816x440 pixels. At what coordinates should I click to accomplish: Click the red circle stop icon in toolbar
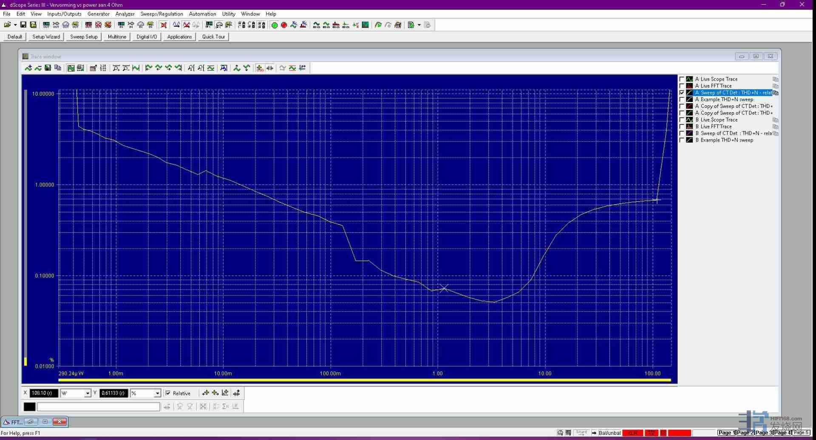tap(284, 25)
